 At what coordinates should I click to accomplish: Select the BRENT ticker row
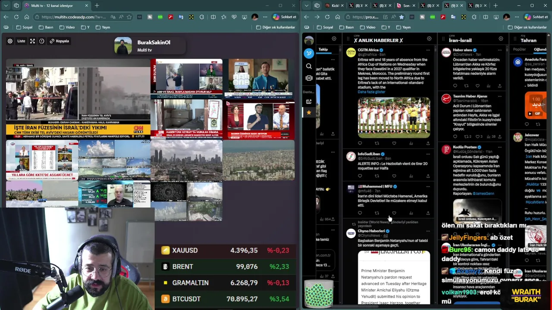pos(226,267)
